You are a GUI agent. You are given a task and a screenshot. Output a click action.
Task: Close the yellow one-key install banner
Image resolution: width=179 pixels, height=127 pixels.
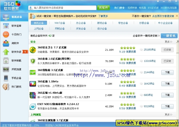(177, 16)
